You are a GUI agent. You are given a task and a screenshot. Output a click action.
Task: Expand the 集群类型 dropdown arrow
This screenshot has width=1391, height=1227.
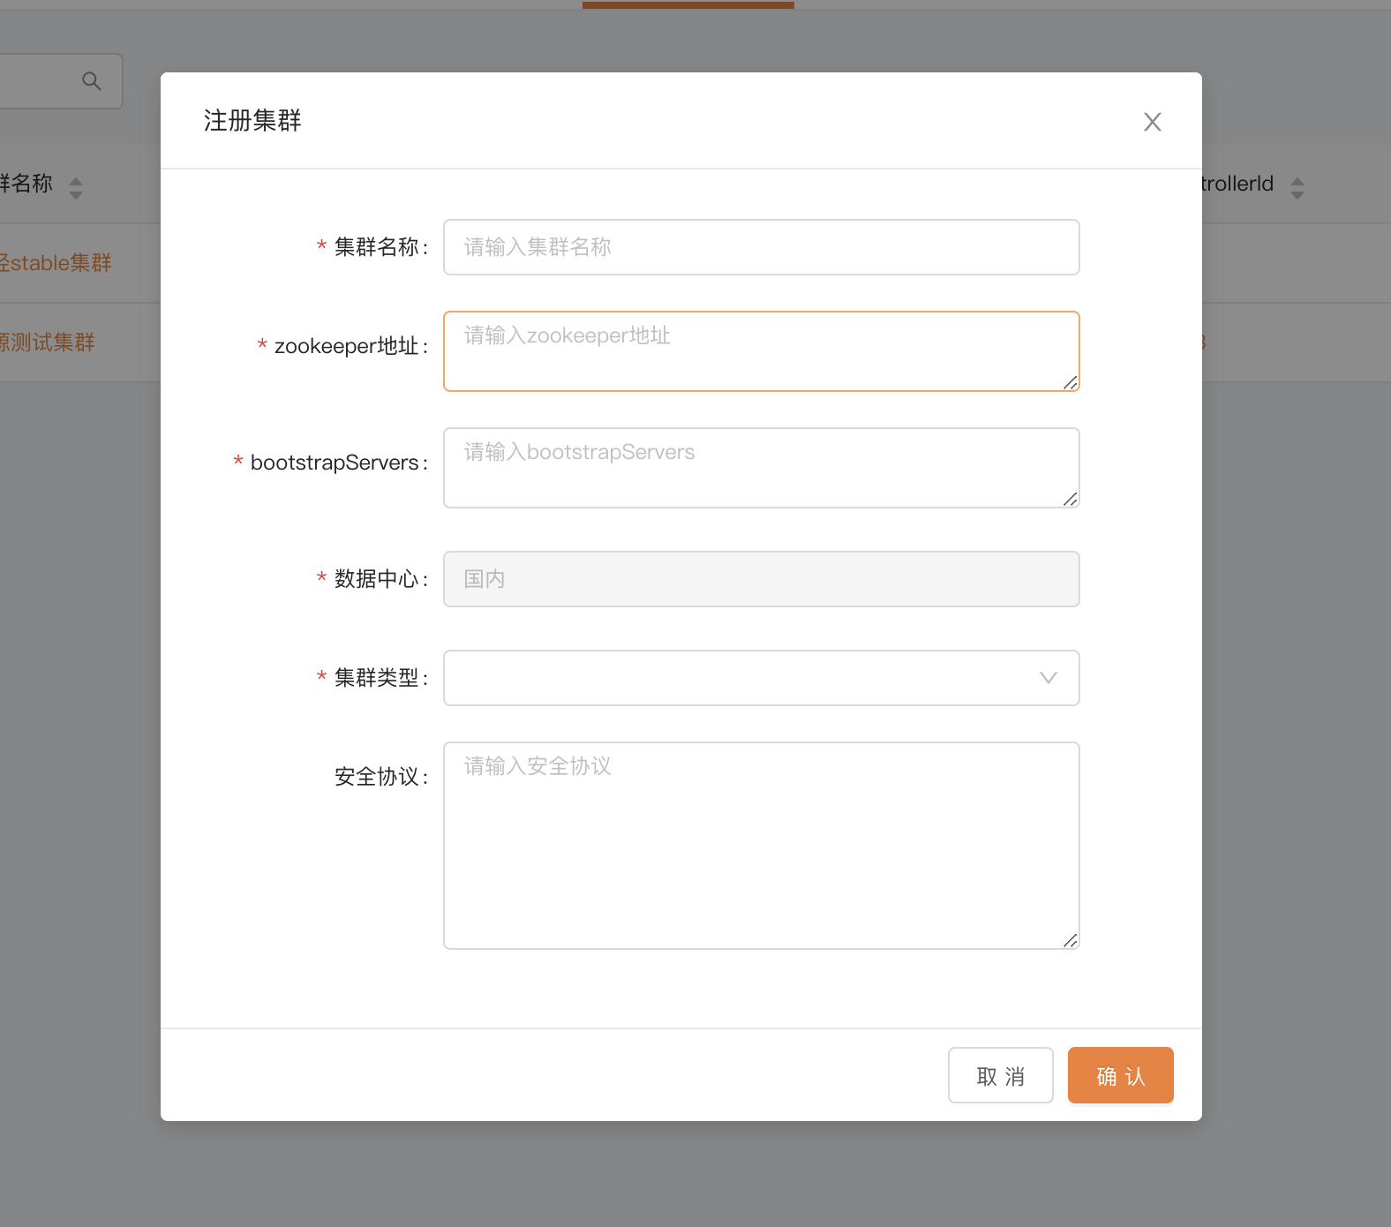click(1048, 678)
